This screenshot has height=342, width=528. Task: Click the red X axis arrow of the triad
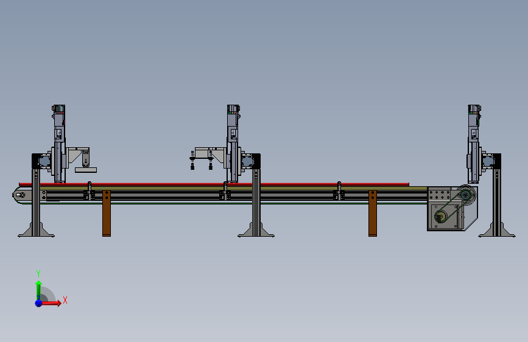click(51, 303)
